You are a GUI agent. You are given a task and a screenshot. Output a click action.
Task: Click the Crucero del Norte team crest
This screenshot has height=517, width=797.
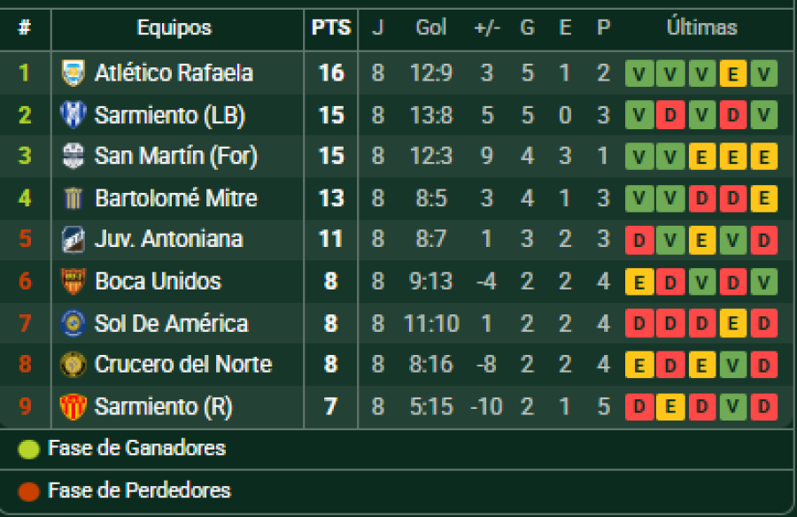point(73,365)
